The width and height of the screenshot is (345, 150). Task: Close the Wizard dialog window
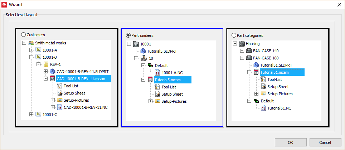[x=339, y=5]
